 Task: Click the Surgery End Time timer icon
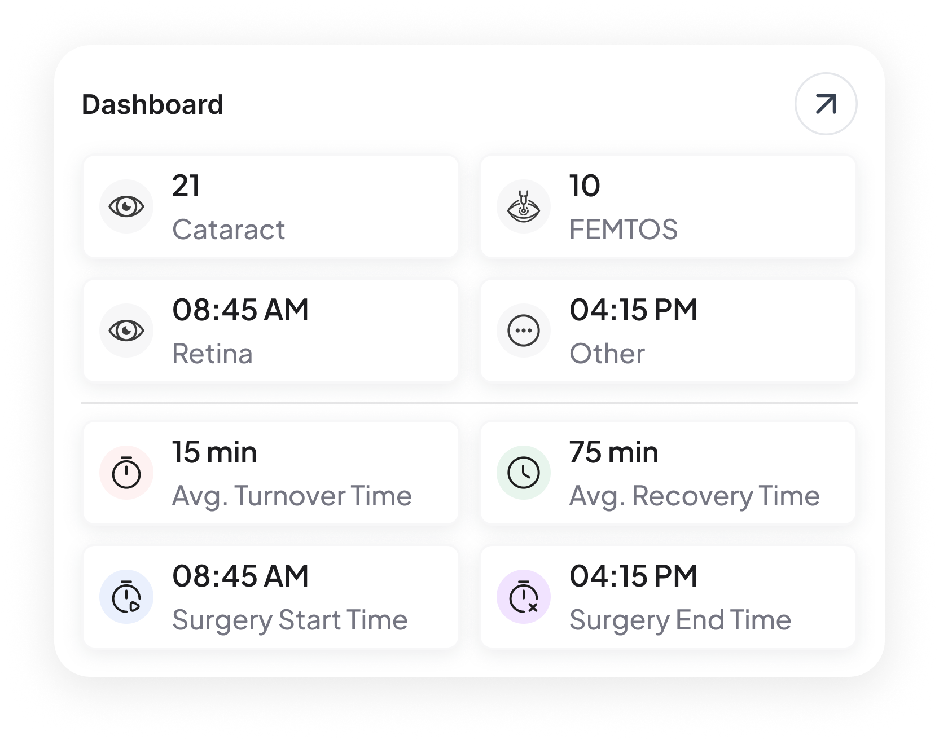click(x=524, y=597)
